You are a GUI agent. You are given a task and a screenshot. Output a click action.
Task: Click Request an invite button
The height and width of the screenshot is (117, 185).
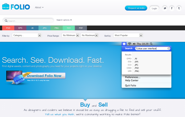(136, 8)
